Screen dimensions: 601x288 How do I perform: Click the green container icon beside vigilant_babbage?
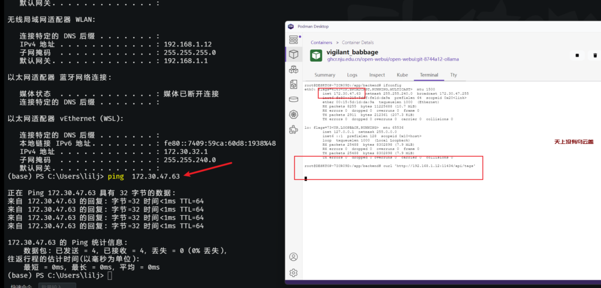point(316,55)
